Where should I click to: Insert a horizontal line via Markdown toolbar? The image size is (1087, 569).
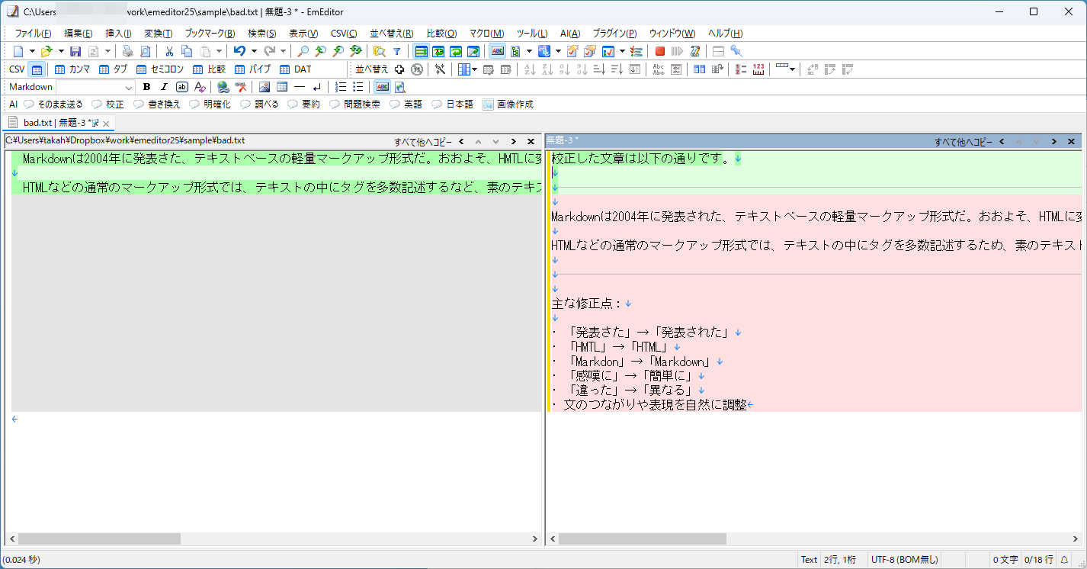pos(299,86)
